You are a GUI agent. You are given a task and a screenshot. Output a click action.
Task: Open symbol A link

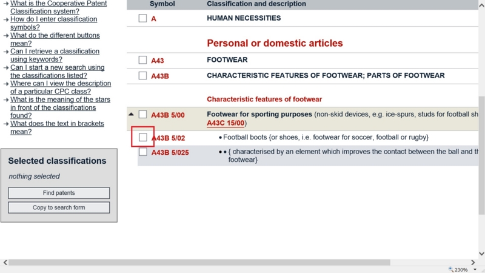(153, 19)
